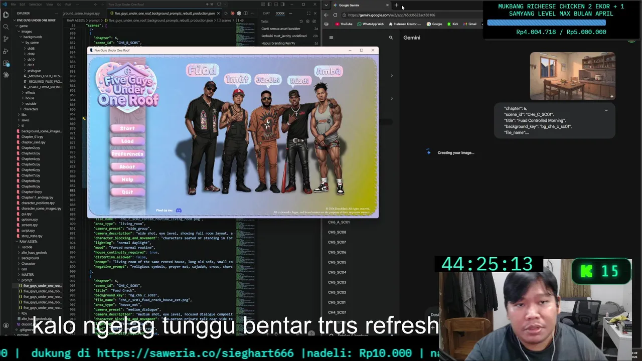This screenshot has width=642, height=361.
Task: Open Chapter_01.rpy in Explorer
Action: [32, 136]
